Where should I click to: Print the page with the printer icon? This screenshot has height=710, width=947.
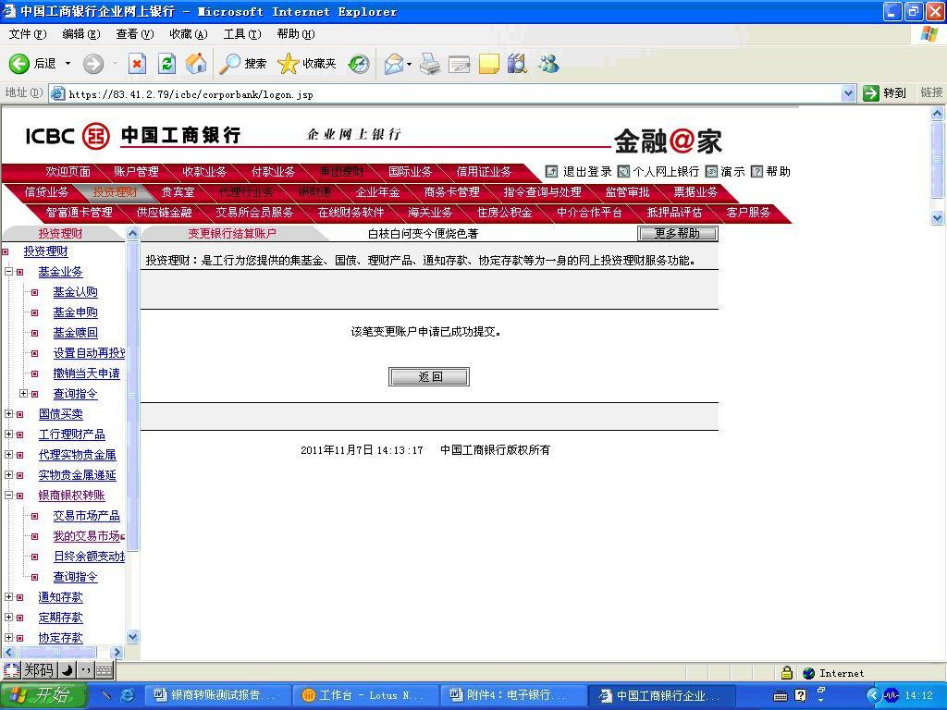pyautogui.click(x=430, y=64)
